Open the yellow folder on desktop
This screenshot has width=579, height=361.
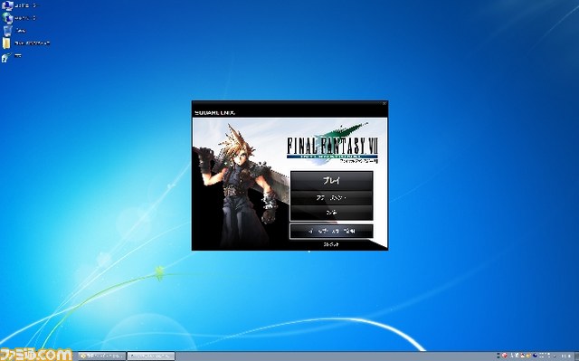[x=6, y=43]
